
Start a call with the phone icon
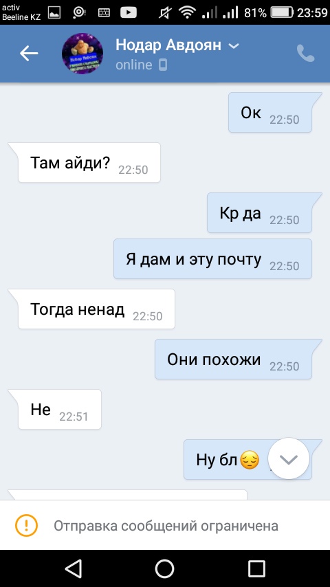point(306,54)
